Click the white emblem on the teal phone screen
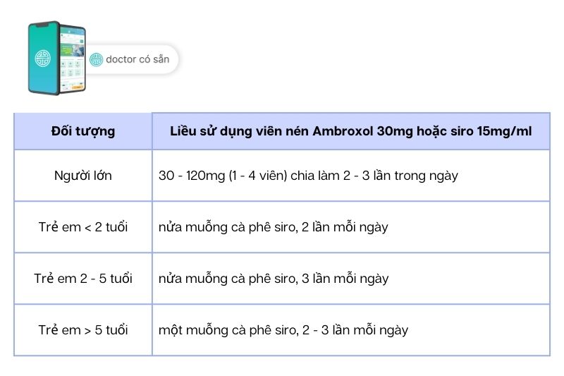 click(43, 57)
